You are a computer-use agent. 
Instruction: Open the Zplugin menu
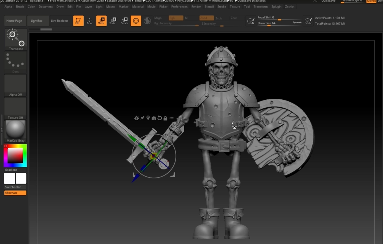[276, 6]
